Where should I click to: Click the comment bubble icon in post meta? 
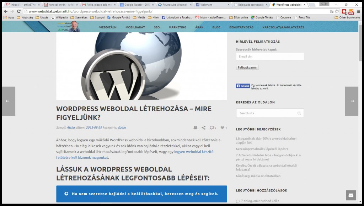[212, 128]
